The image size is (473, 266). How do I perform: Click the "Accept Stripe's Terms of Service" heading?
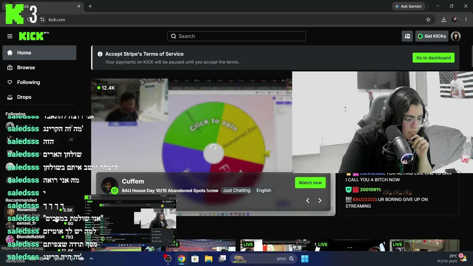[x=144, y=54]
